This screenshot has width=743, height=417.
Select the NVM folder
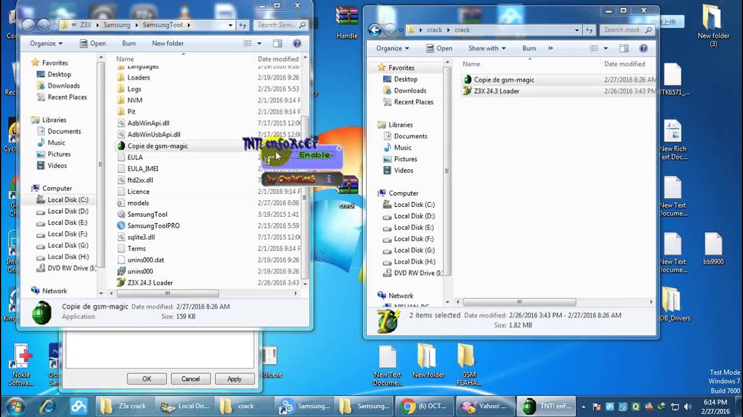coord(129,100)
